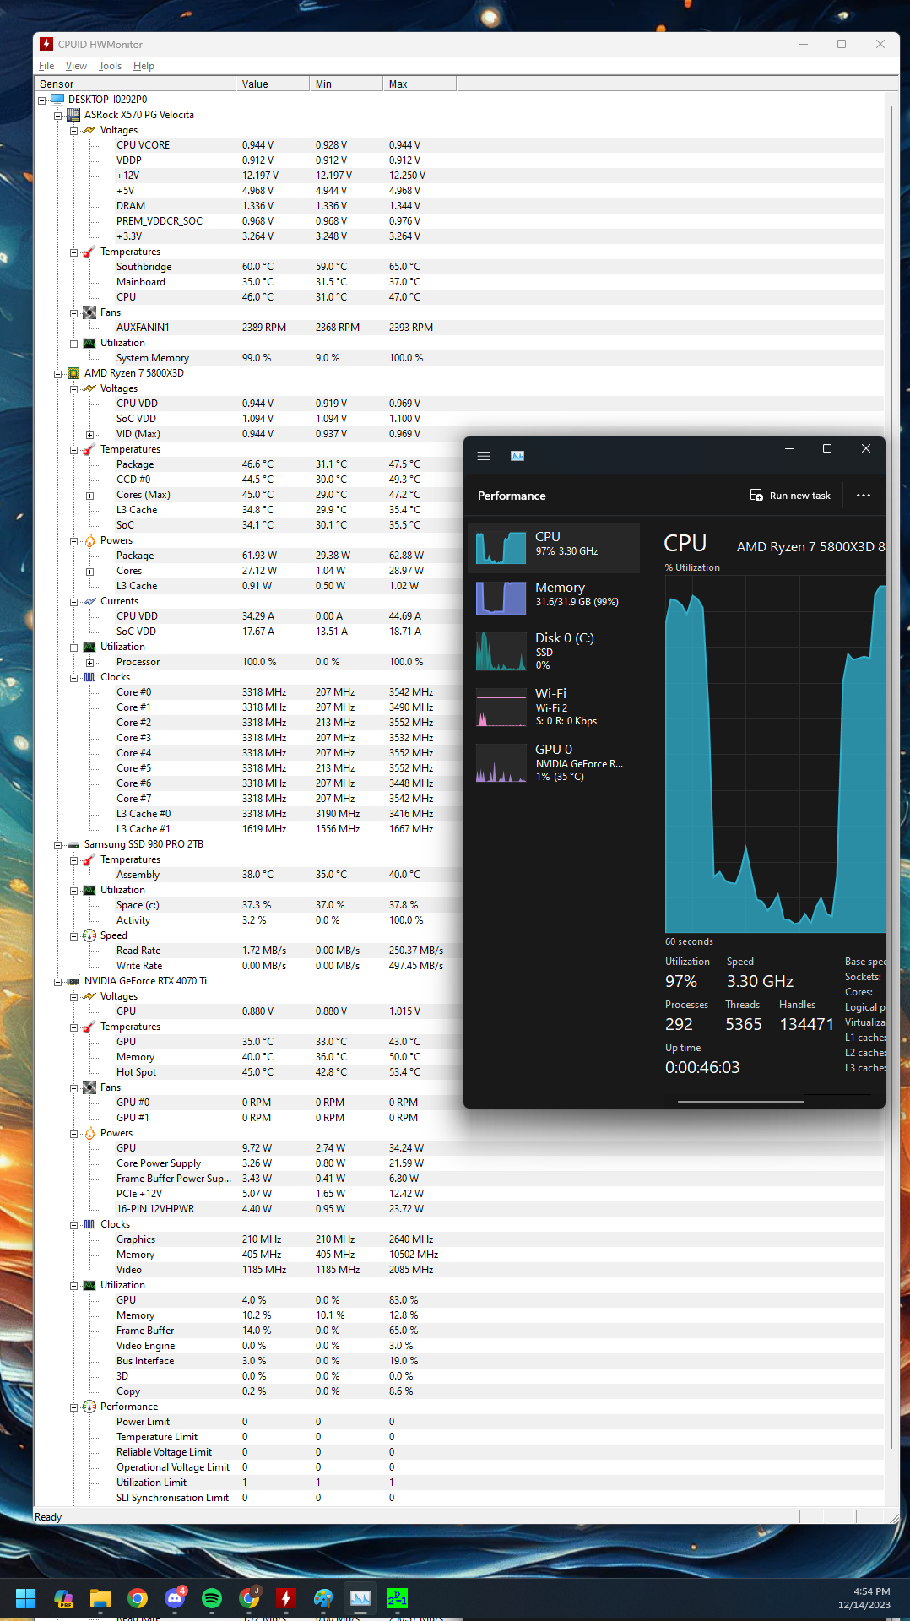This screenshot has width=910, height=1621.
Task: Click the Performance gauge icon under NVIDIA
Action: click(89, 1406)
